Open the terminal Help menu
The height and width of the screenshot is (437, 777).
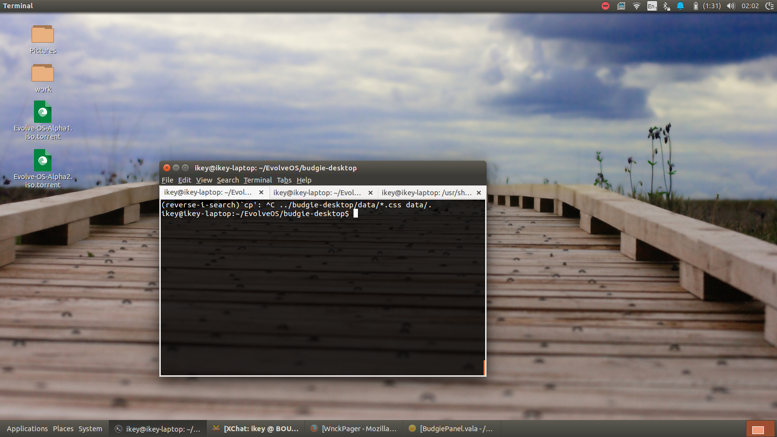pos(304,180)
